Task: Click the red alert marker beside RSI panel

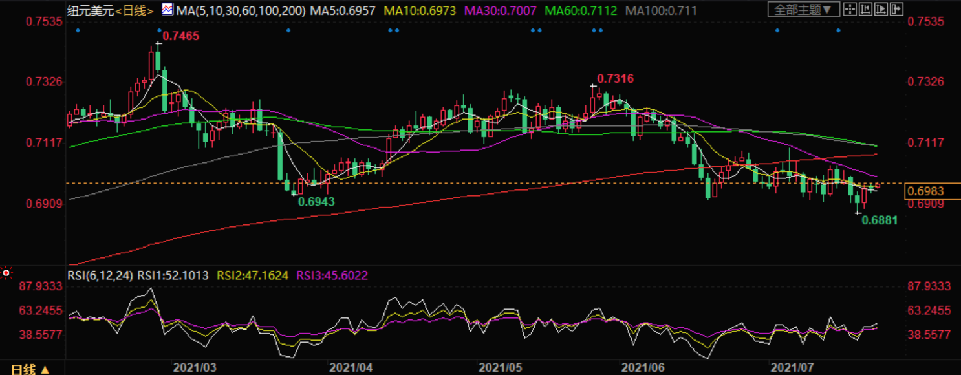Action: point(6,273)
